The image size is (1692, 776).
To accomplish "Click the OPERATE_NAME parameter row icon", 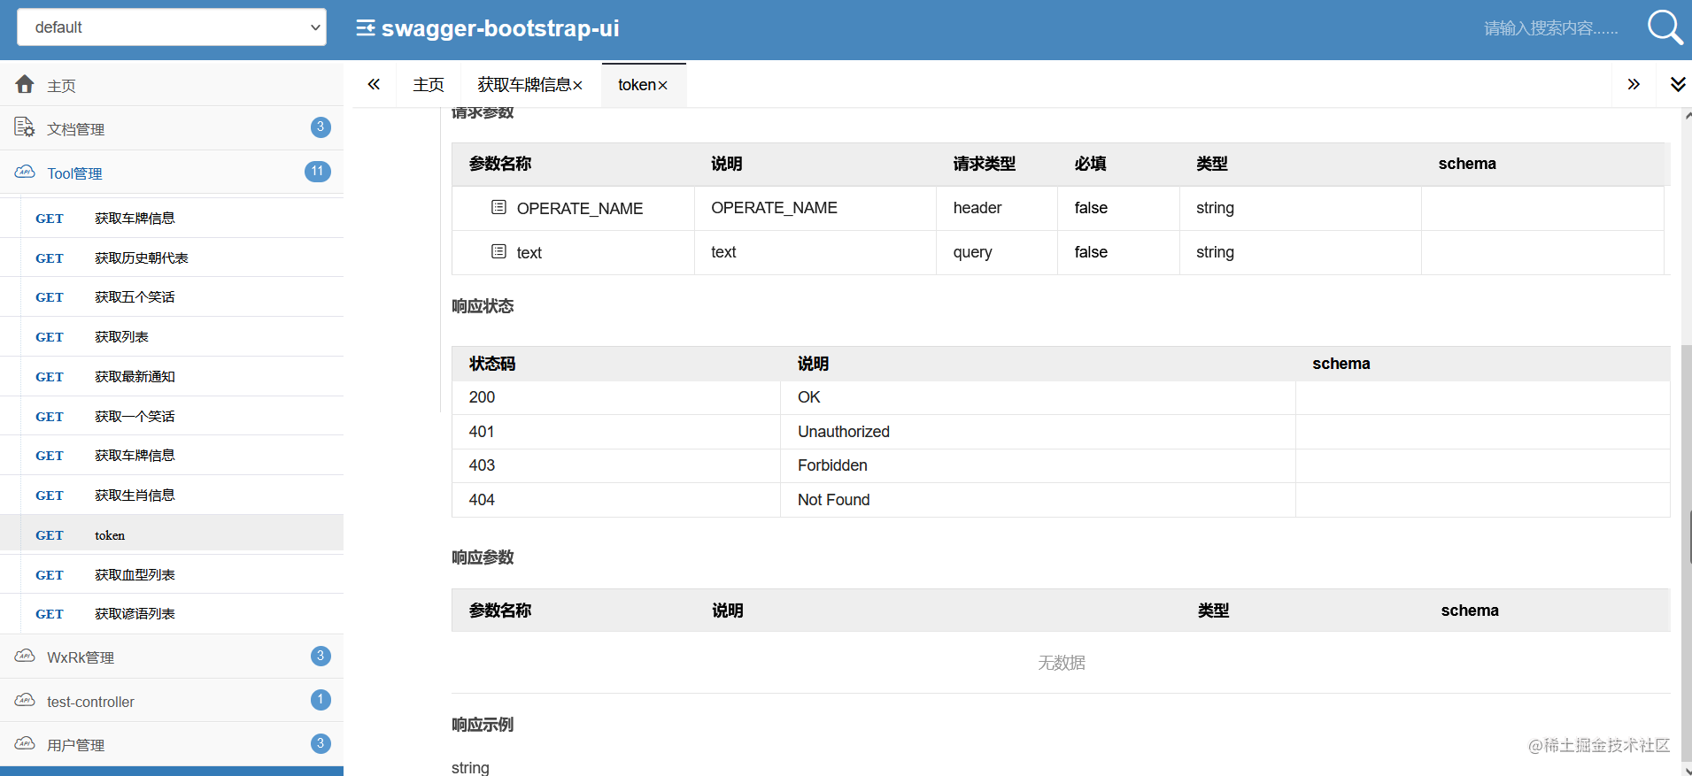I will click(498, 207).
